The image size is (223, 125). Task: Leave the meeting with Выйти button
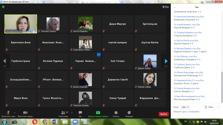tap(163, 114)
